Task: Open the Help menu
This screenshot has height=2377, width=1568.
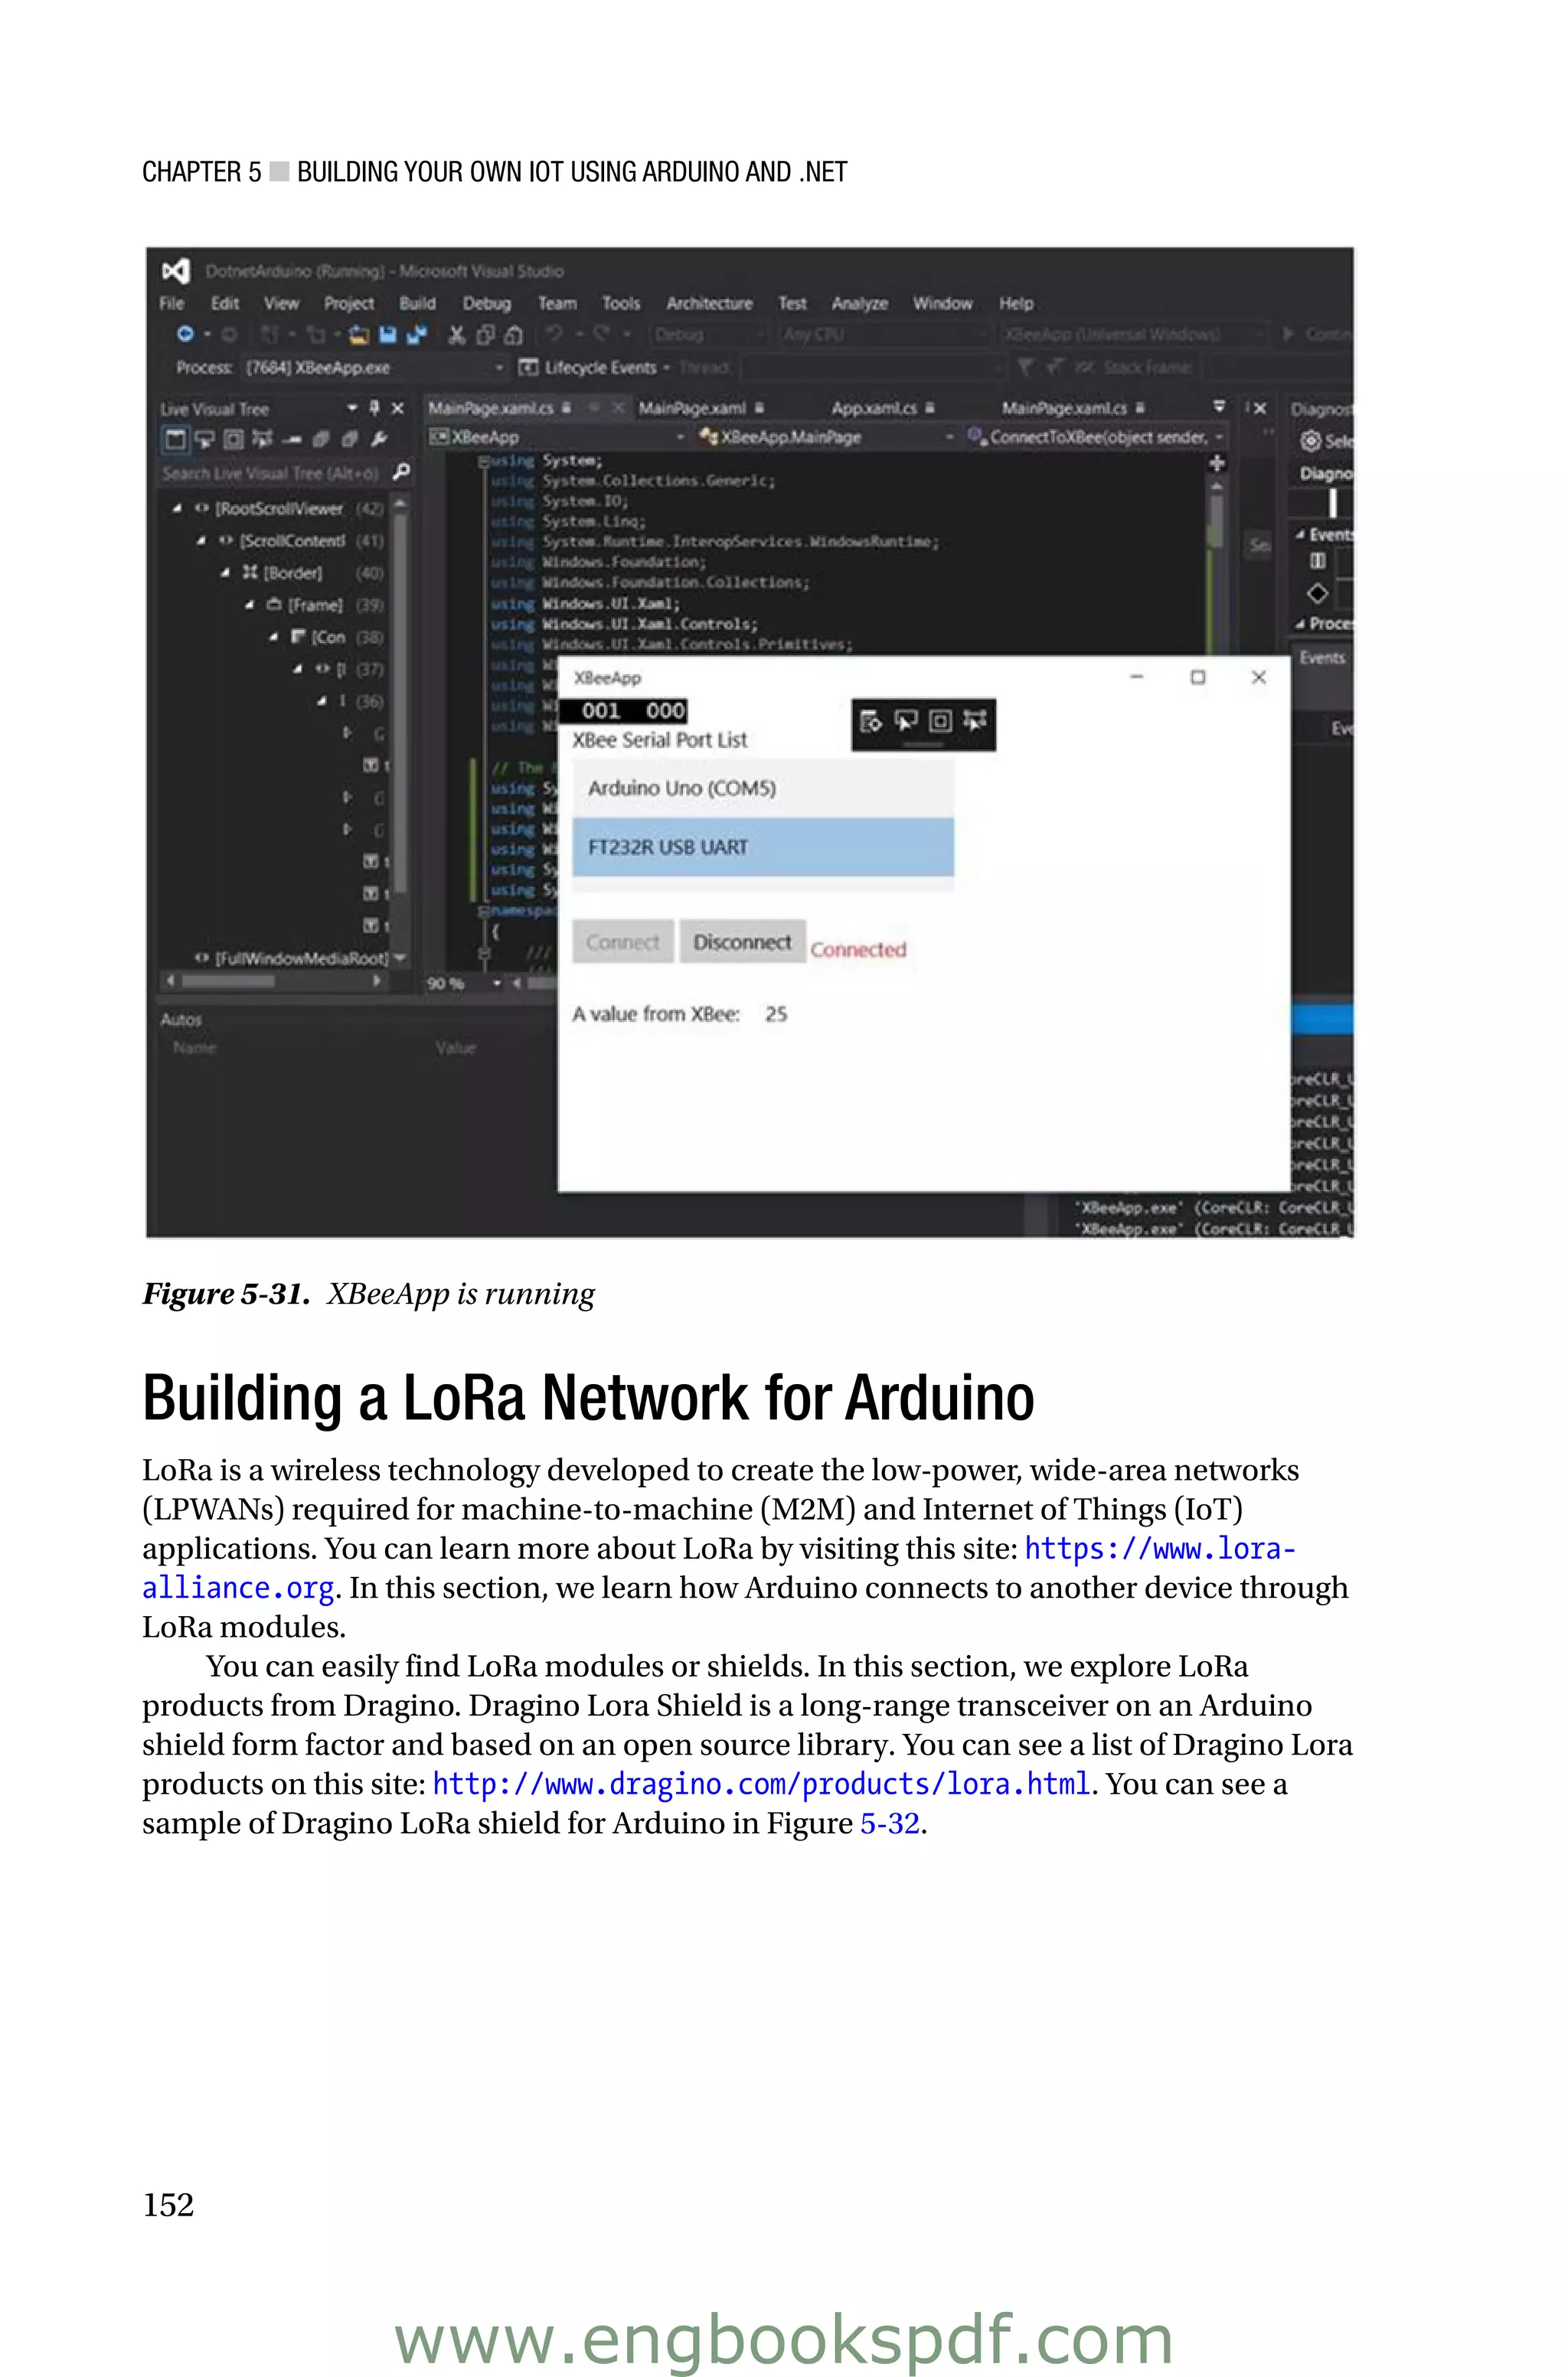Action: click(x=1016, y=303)
